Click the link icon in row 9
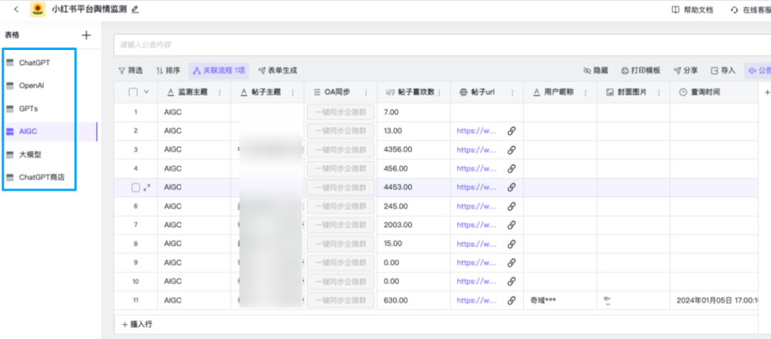The image size is (771, 339). point(511,263)
